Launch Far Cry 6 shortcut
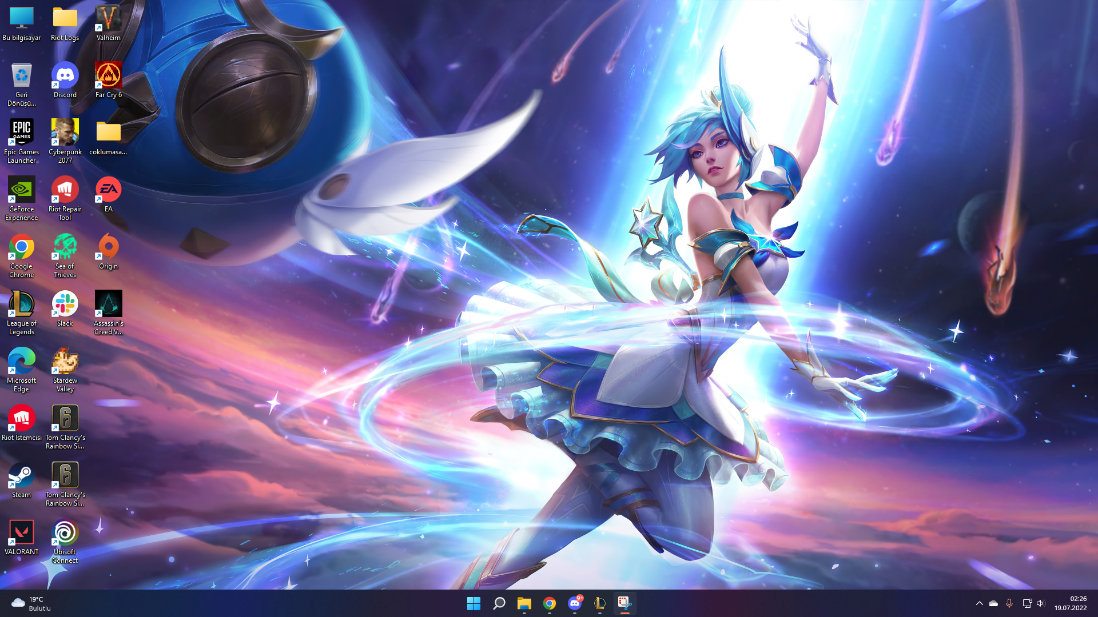The height and width of the screenshot is (617, 1098). [x=109, y=81]
